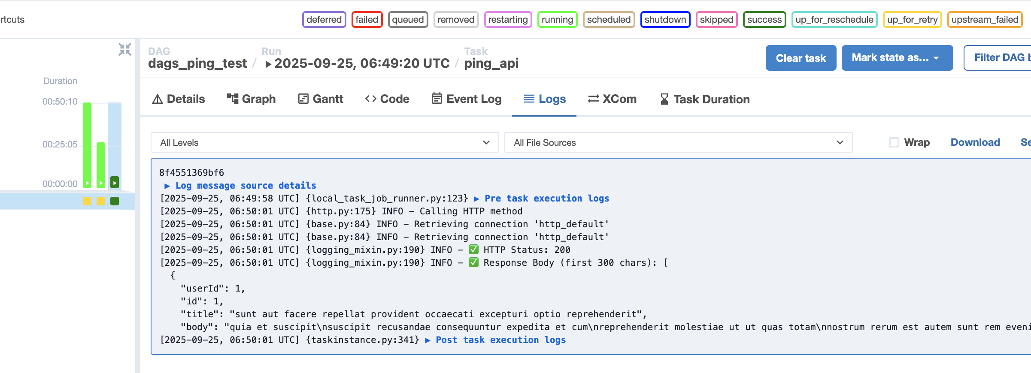Click the play icon under the second green duration bar

pos(101,183)
